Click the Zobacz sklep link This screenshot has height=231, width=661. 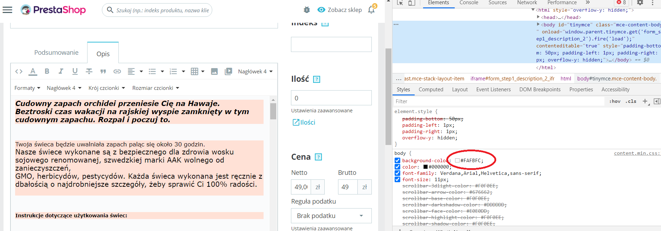pyautogui.click(x=339, y=10)
